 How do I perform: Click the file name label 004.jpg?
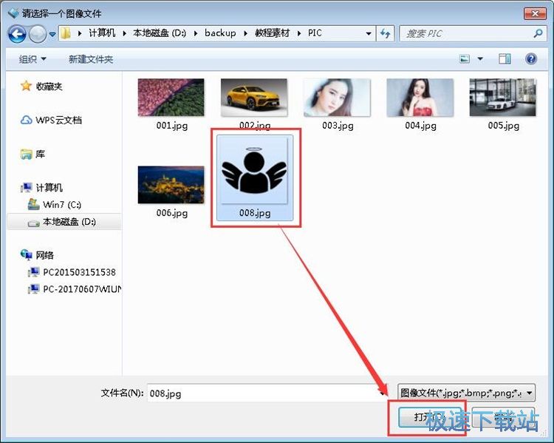pos(420,126)
